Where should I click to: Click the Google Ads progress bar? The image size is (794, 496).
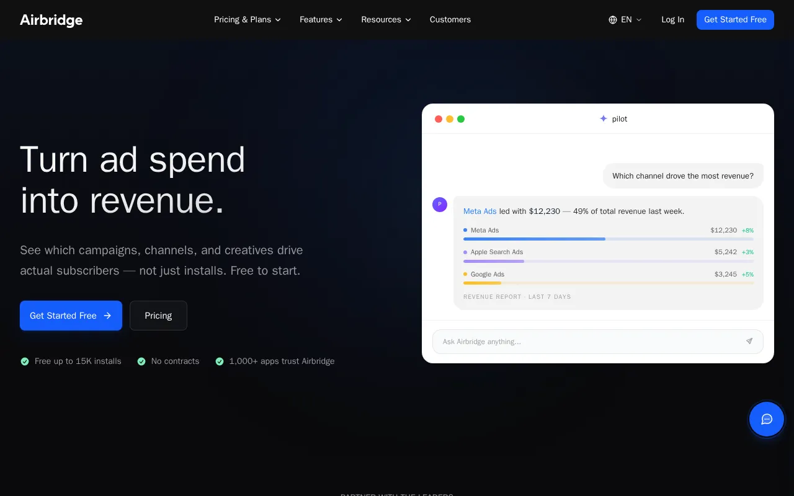coord(609,283)
